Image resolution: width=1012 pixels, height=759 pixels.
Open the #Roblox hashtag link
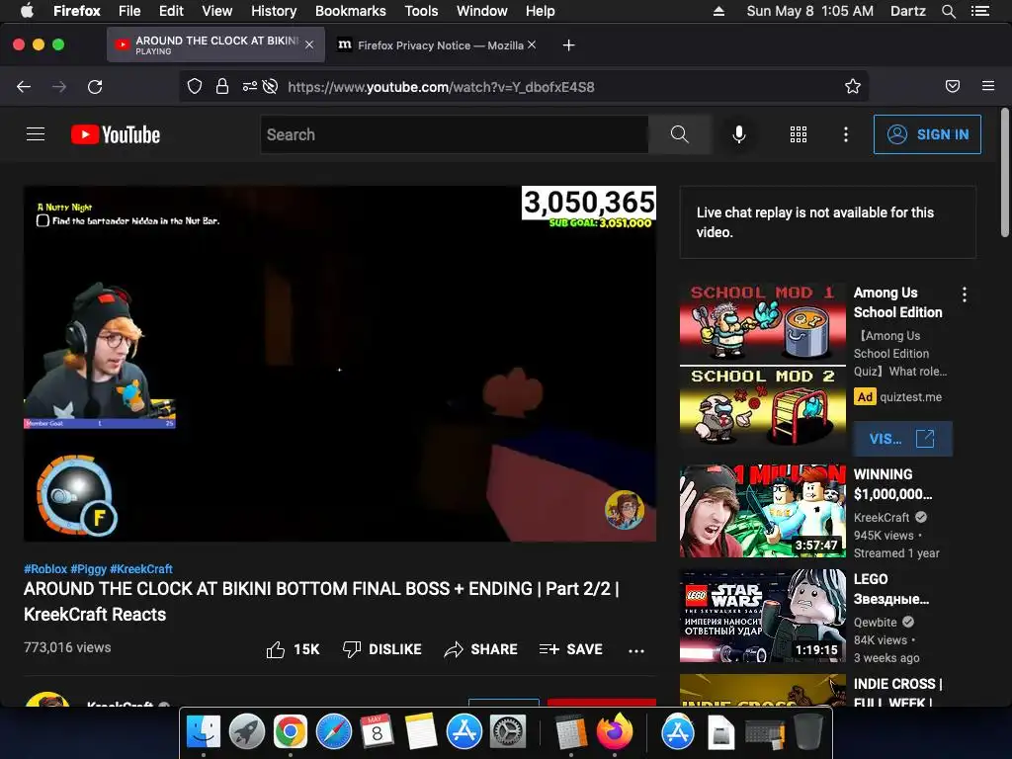coord(45,569)
